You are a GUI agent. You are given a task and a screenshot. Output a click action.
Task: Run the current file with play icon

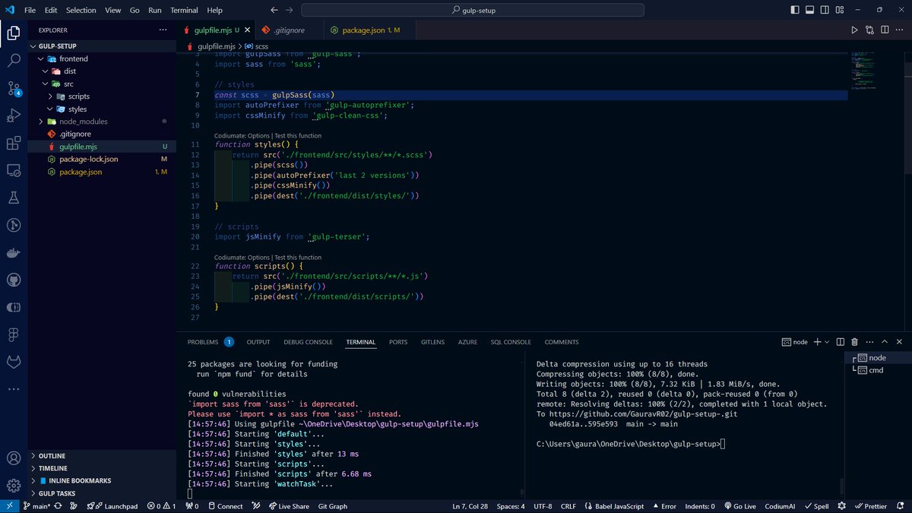[x=854, y=30]
